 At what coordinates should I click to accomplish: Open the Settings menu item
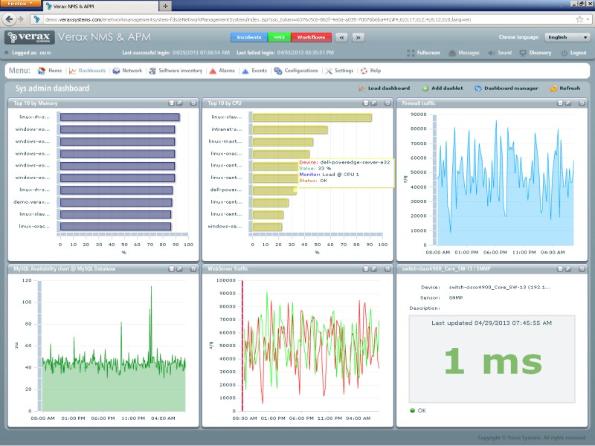click(339, 71)
